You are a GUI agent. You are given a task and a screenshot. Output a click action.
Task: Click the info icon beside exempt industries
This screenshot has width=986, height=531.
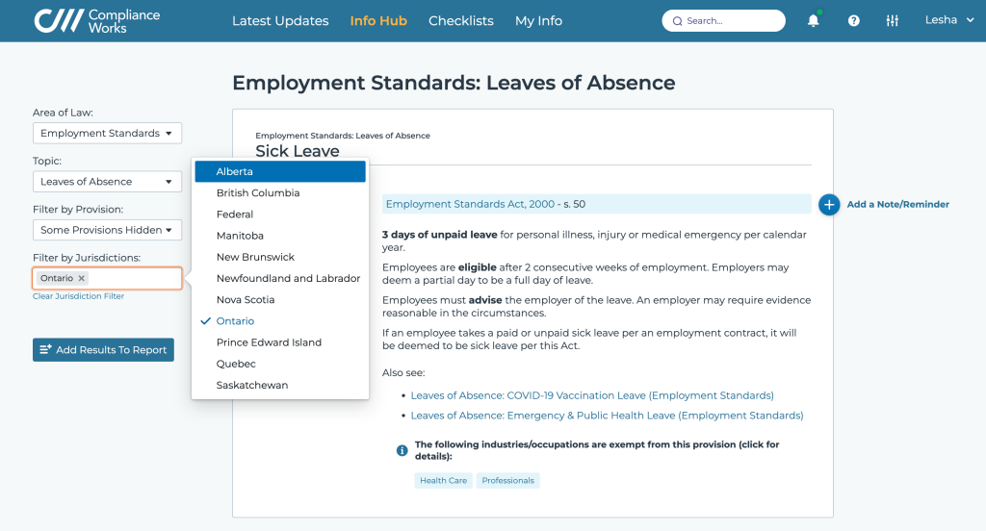coord(402,450)
